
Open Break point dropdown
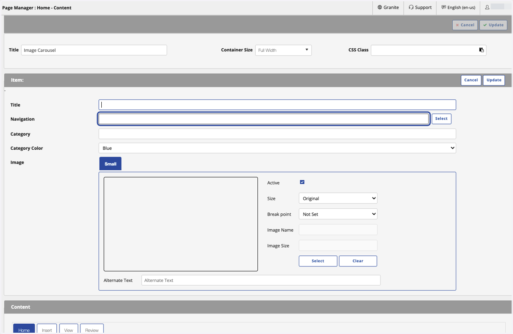pos(338,214)
